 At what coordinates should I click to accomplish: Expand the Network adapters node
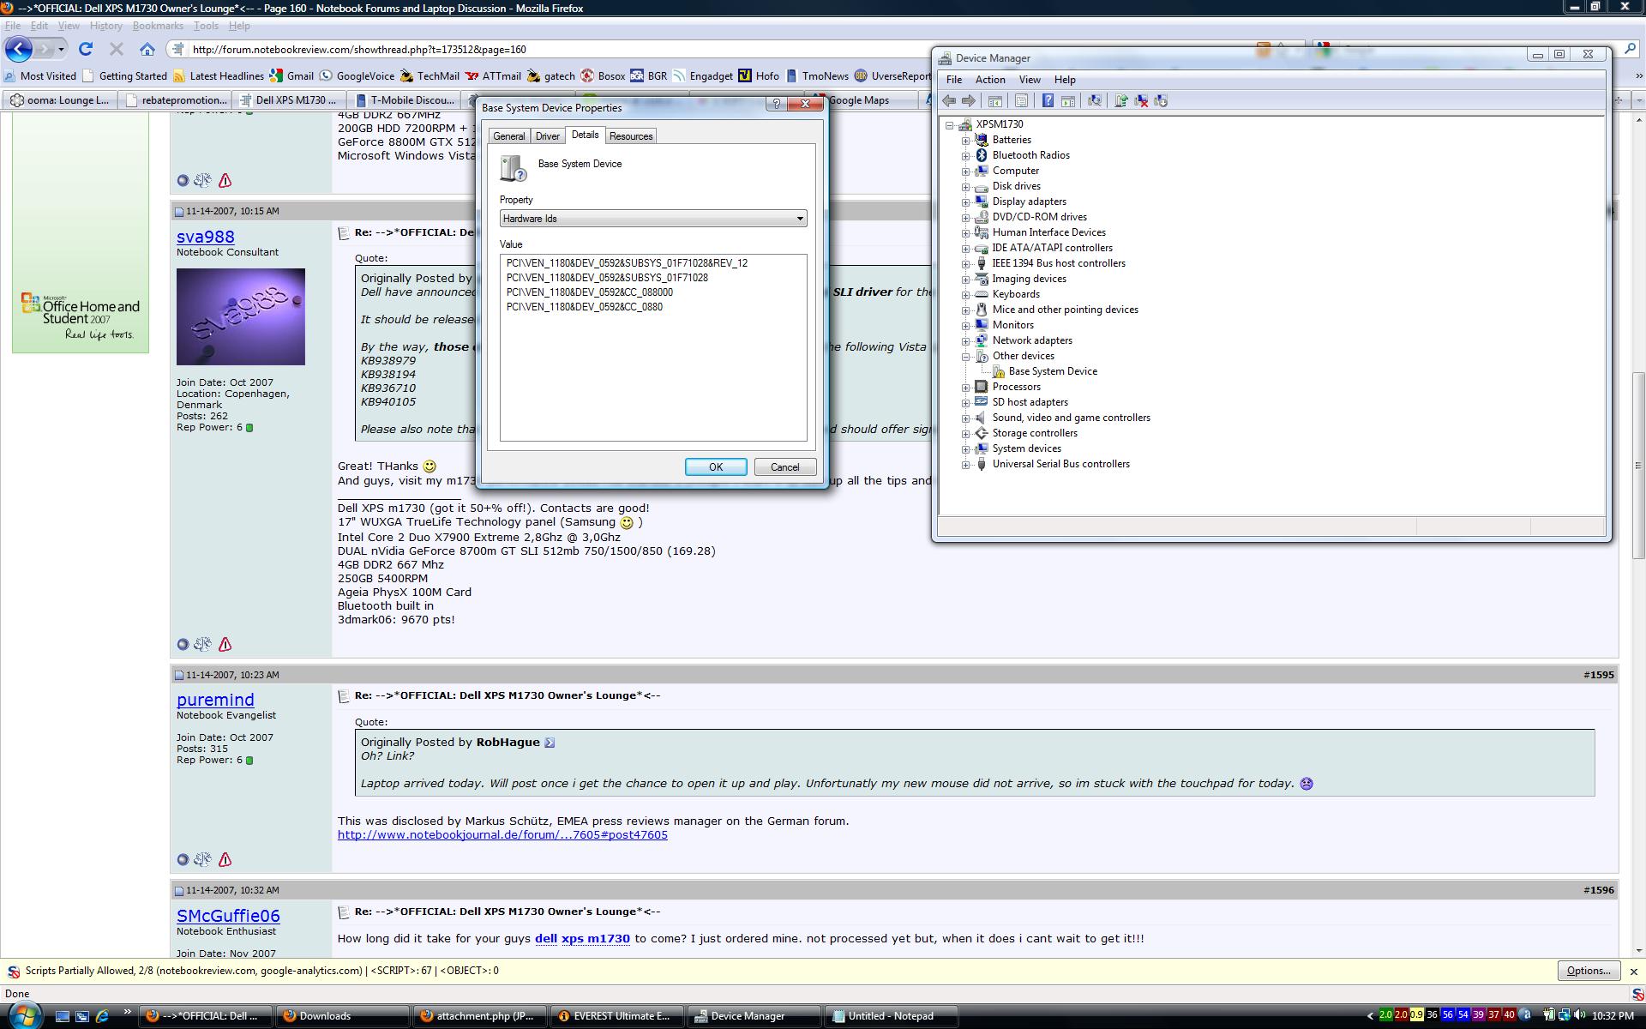(x=966, y=341)
